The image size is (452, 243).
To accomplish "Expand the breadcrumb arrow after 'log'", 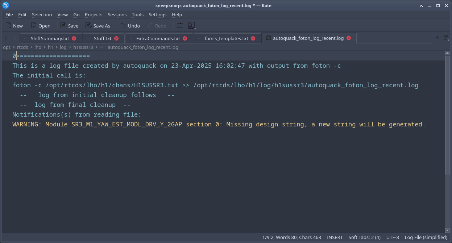I will [70, 47].
